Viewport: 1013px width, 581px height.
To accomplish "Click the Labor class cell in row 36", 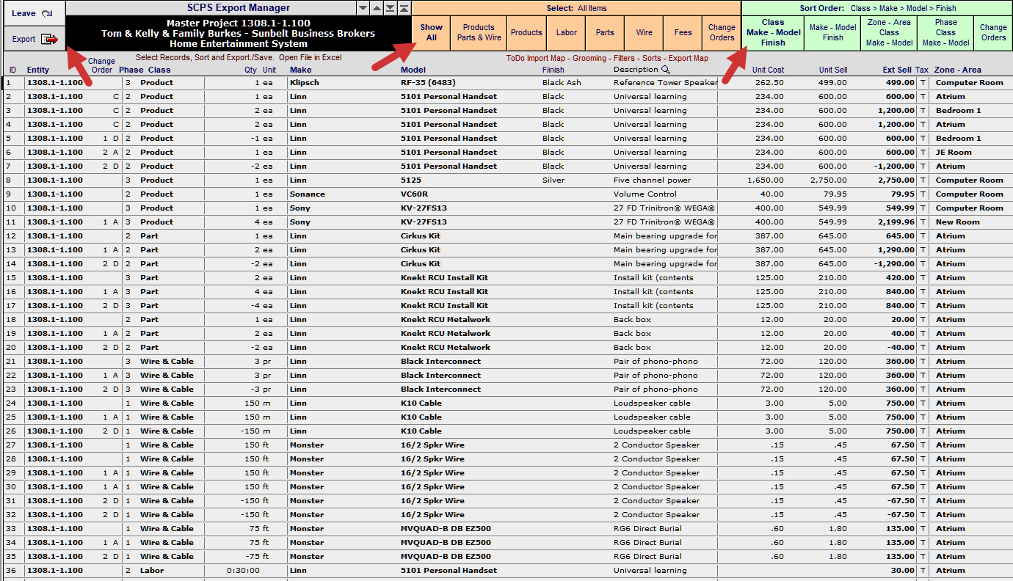I will click(x=152, y=571).
